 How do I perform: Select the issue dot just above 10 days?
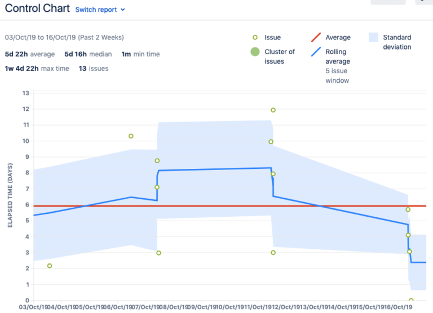tap(131, 136)
